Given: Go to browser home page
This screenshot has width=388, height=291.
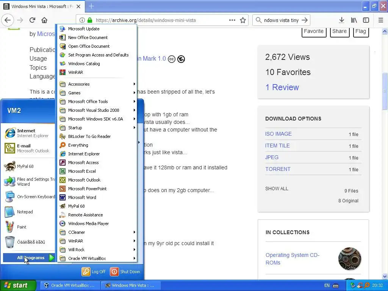Looking at the screenshot, I should (x=44, y=20).
